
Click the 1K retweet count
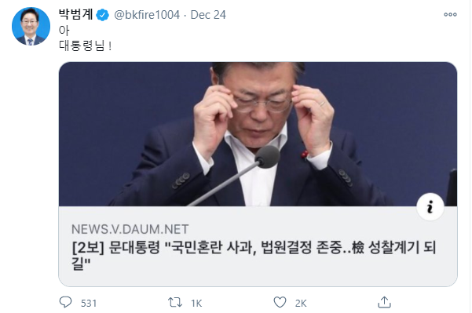196,303
